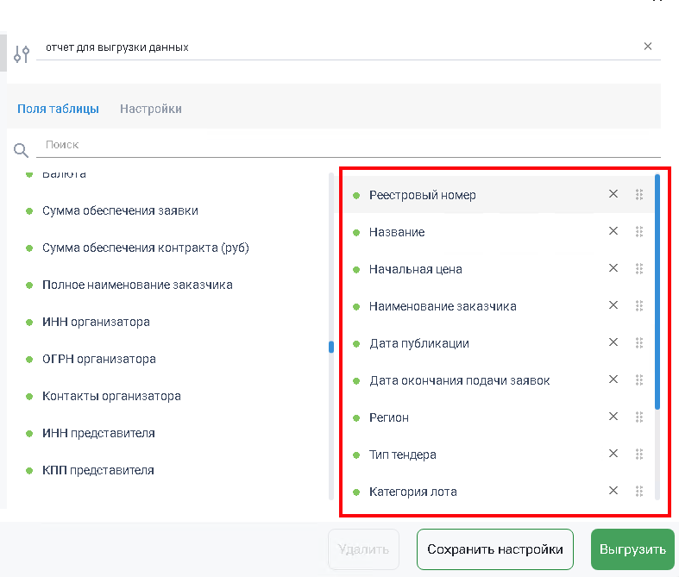Remove 'Дата публикации' from the selected fields
The height and width of the screenshot is (577, 679).
point(613,342)
